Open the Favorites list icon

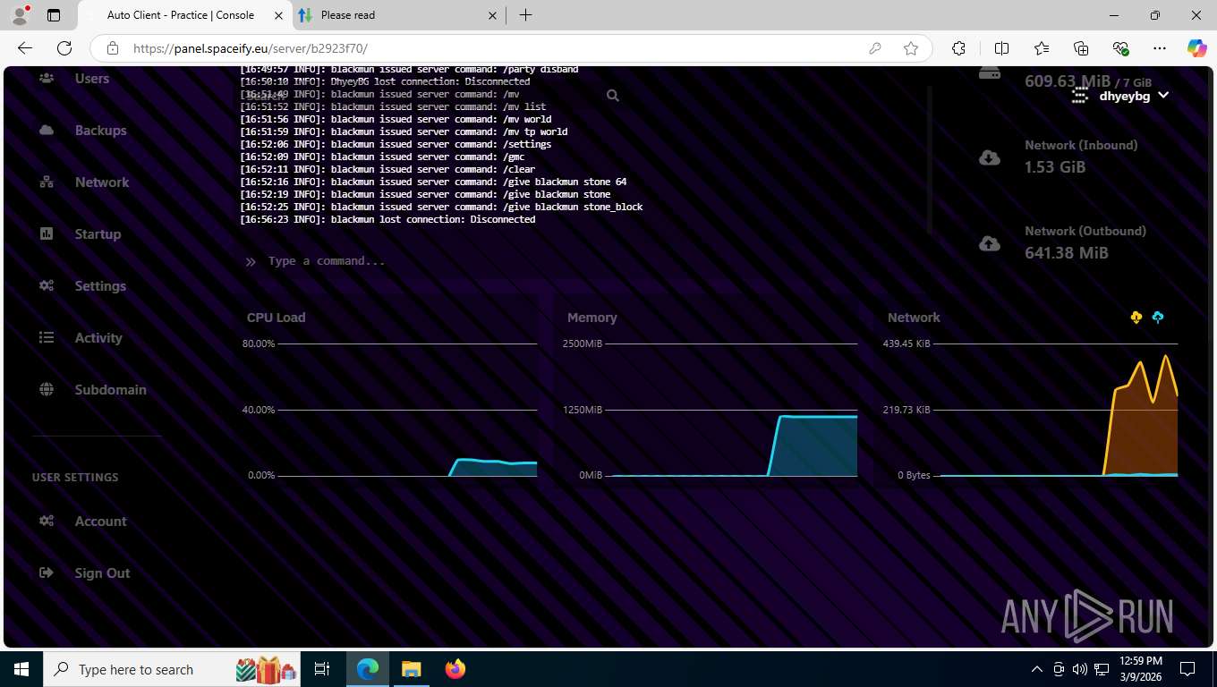tap(1042, 48)
